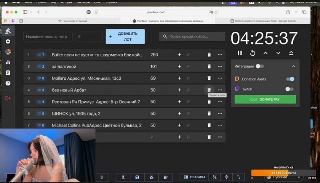The height and width of the screenshot is (183, 320).
Task: Click the #7 badge on Butler lot
Action: 41,55
